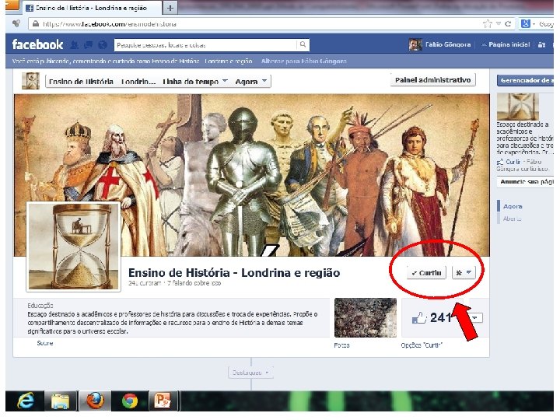Click the thumbs-up likes icon
The width and height of the screenshot is (560, 420).
coord(420,317)
